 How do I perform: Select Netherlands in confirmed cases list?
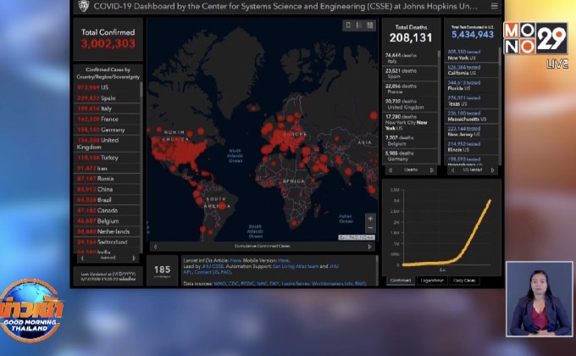tap(107, 231)
